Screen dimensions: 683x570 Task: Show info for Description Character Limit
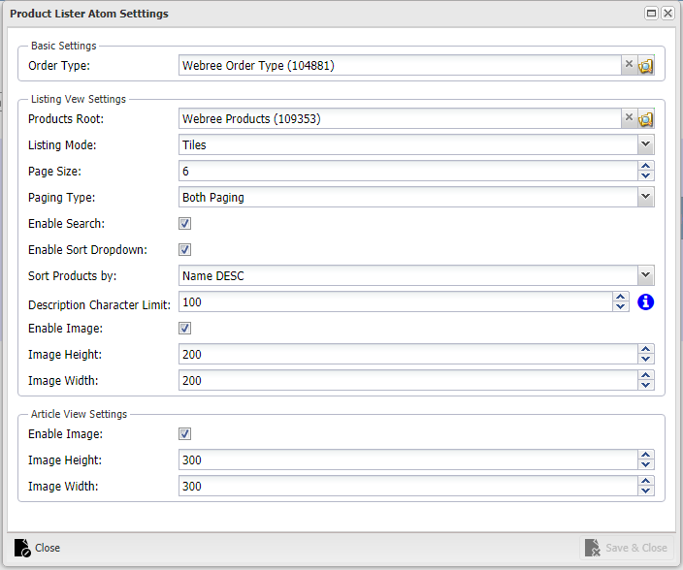click(x=645, y=302)
